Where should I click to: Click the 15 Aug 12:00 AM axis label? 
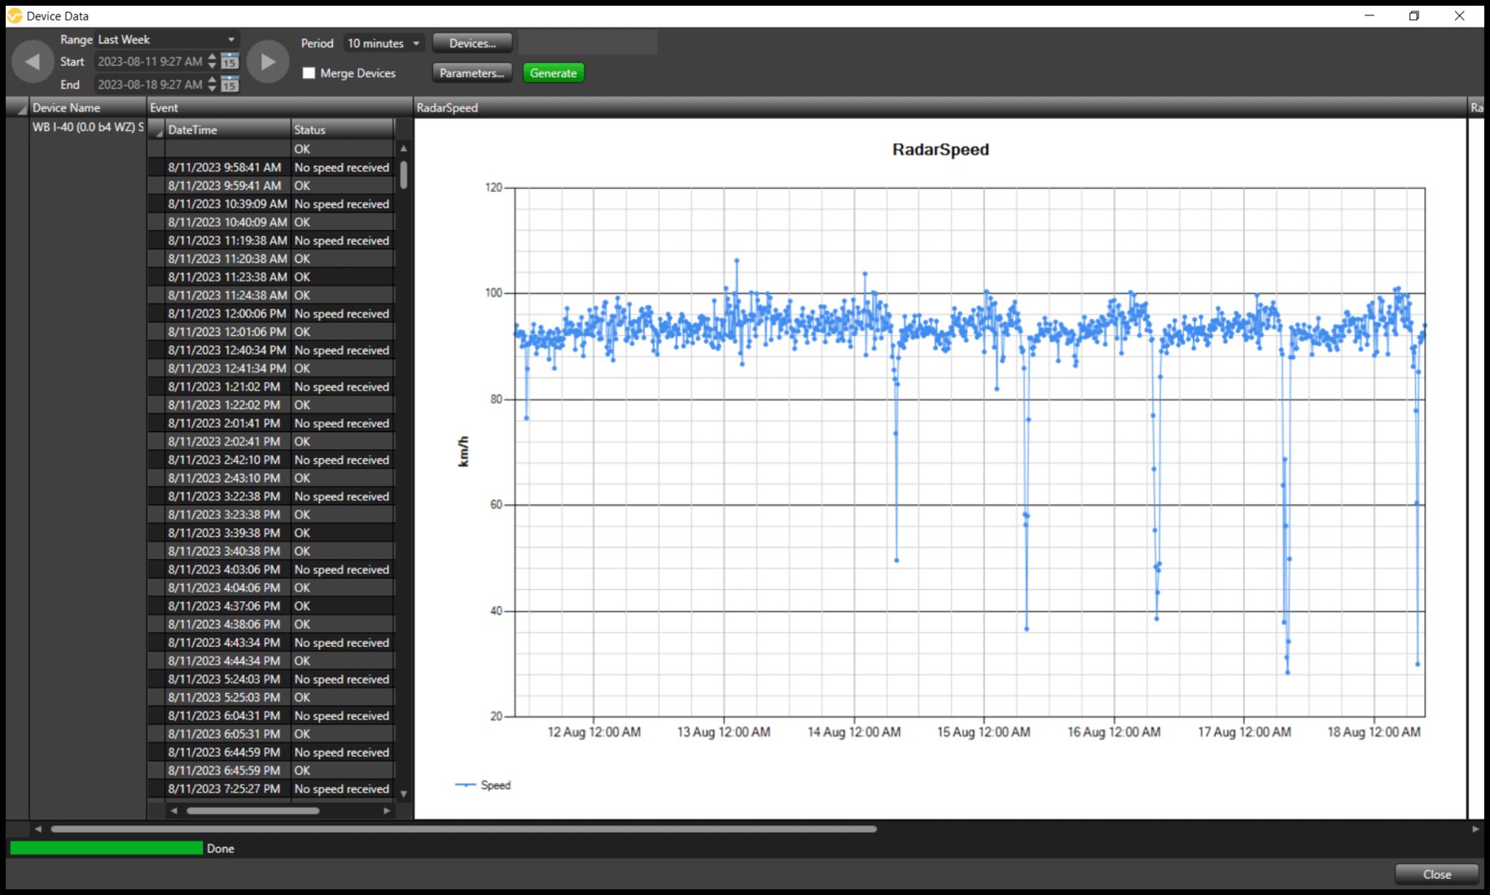[x=984, y=732]
